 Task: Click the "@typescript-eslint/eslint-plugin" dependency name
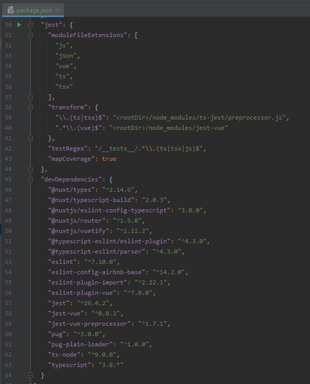point(109,241)
